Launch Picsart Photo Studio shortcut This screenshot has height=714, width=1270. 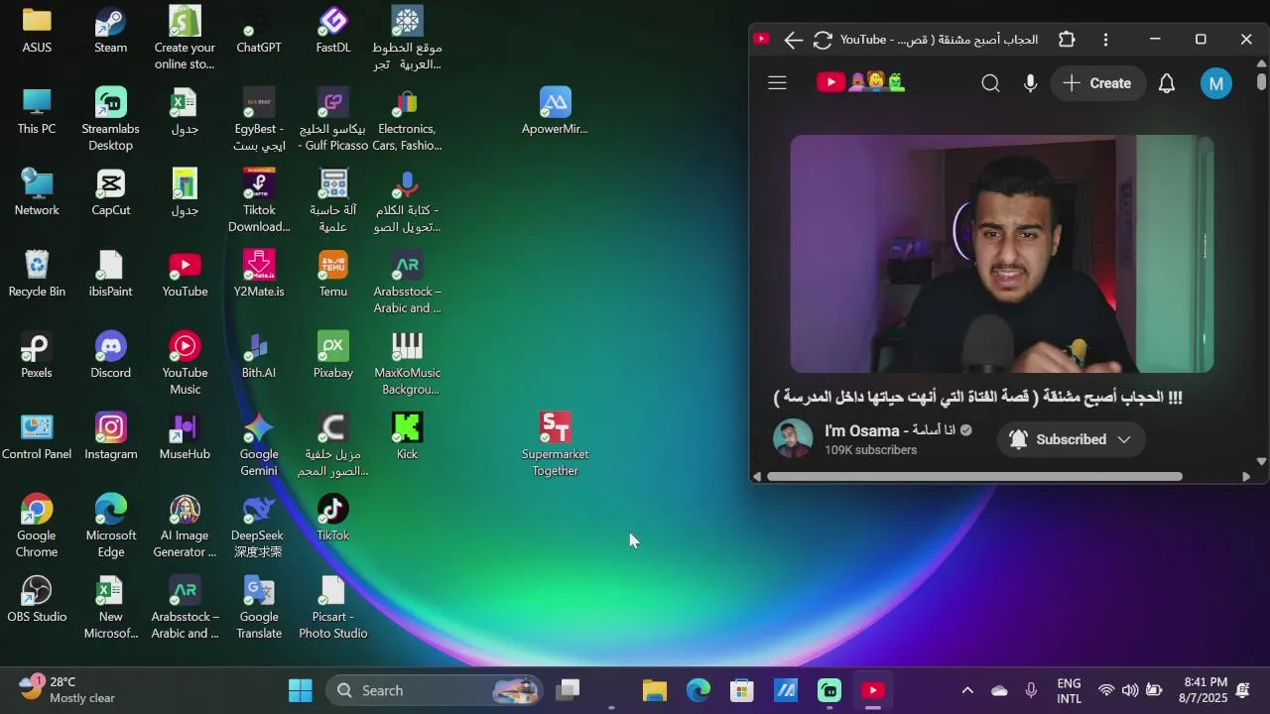tap(333, 607)
